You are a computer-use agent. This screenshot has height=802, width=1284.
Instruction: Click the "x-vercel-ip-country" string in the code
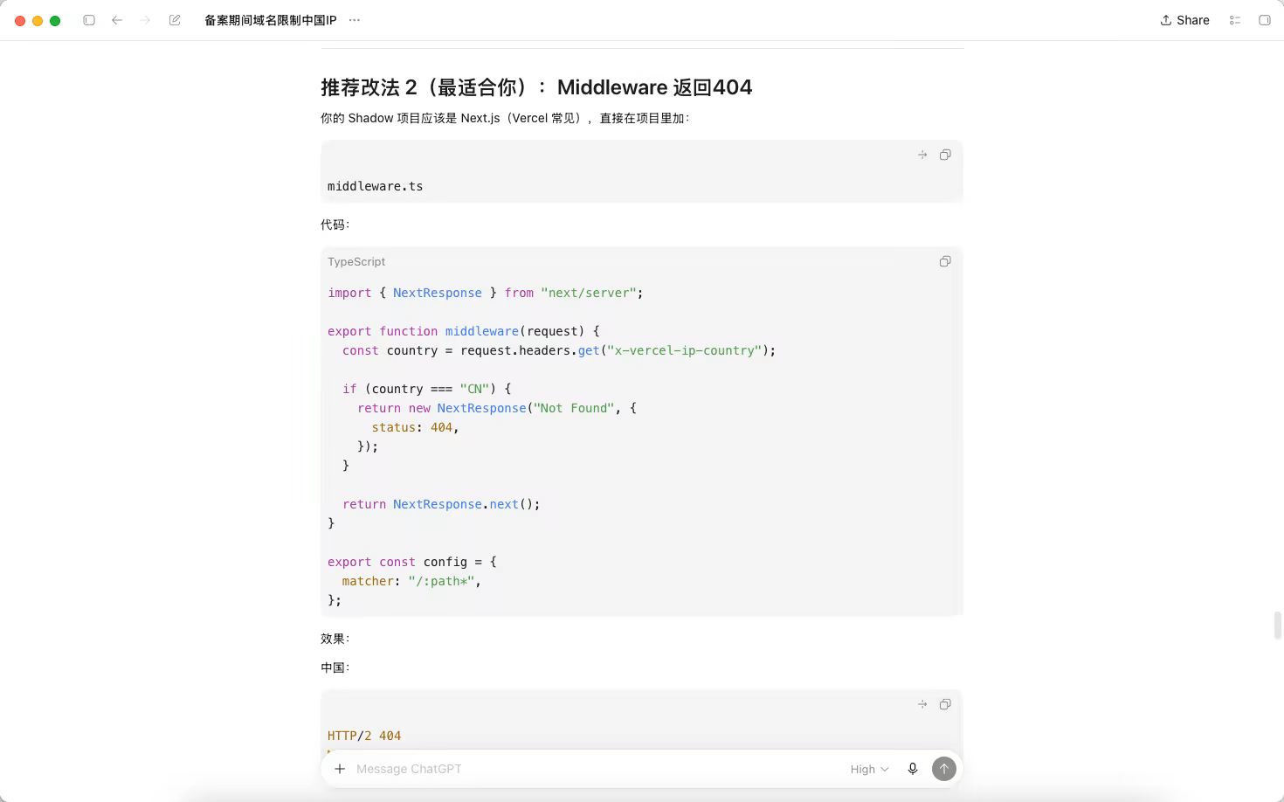(683, 350)
